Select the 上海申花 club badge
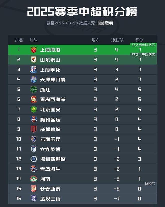165x207 pixels. pyautogui.click(x=34, y=70)
